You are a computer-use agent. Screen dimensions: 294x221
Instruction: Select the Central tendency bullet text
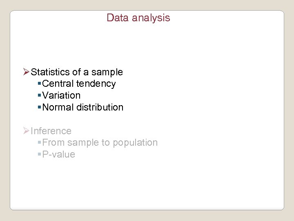(x=79, y=84)
